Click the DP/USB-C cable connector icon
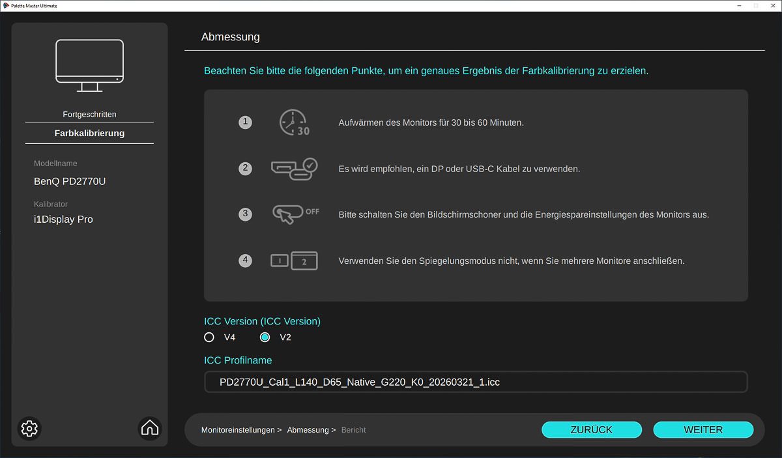Viewport: 782px width, 458px height. click(293, 169)
